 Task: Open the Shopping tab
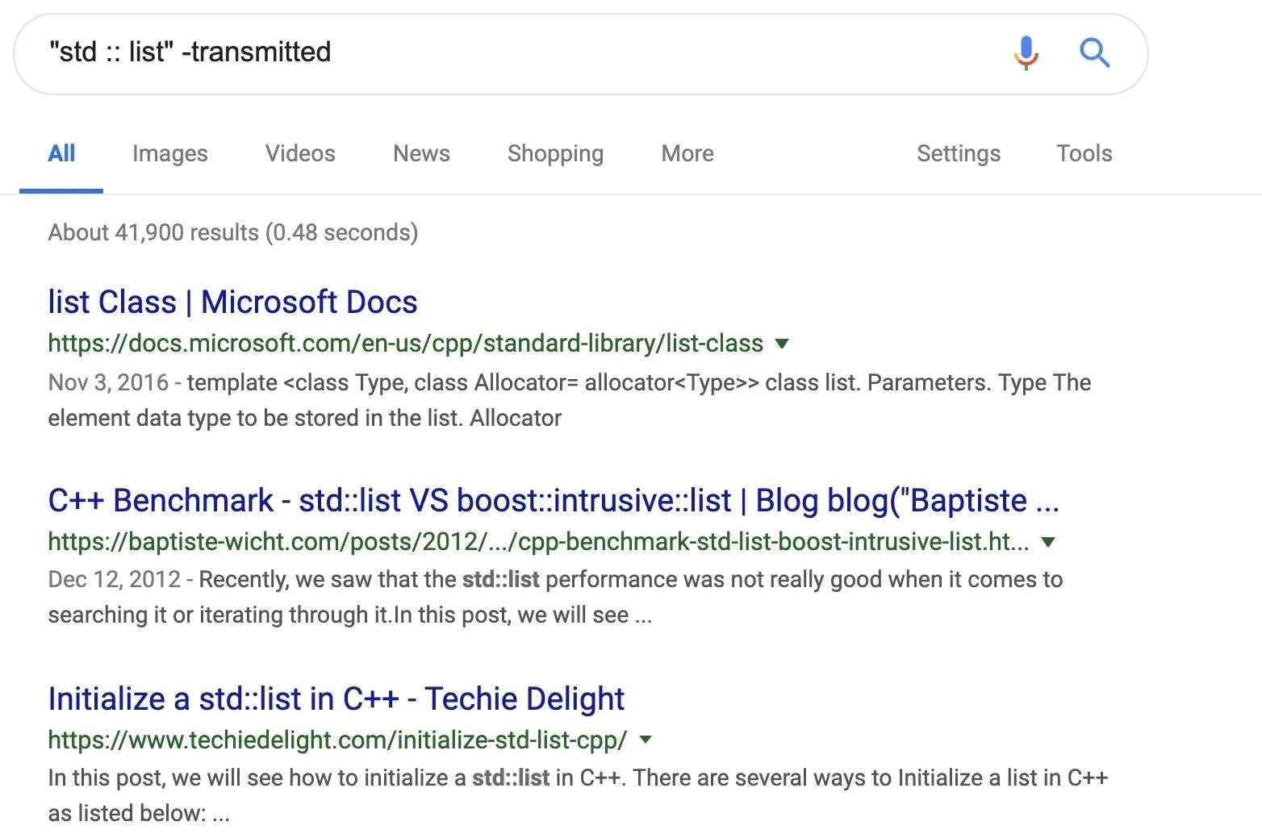[x=555, y=153]
